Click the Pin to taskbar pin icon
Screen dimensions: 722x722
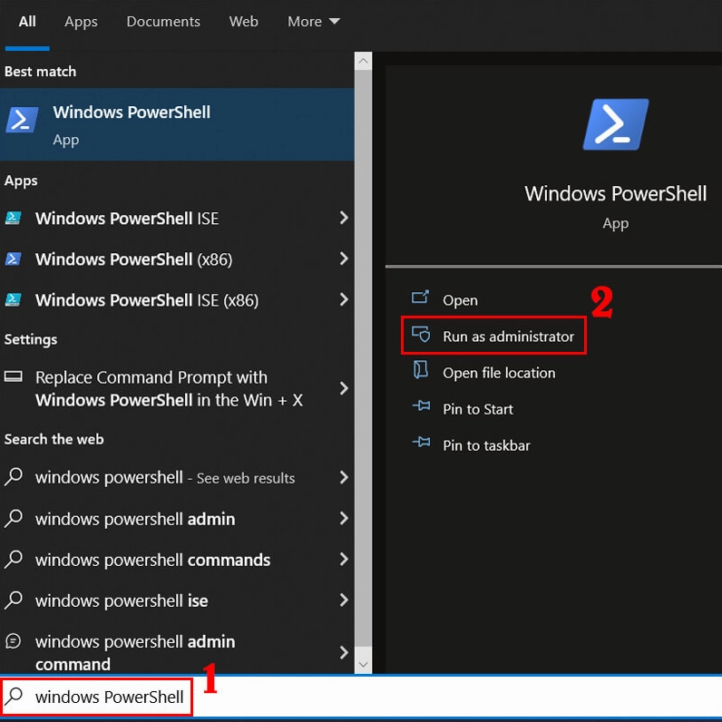click(x=422, y=443)
